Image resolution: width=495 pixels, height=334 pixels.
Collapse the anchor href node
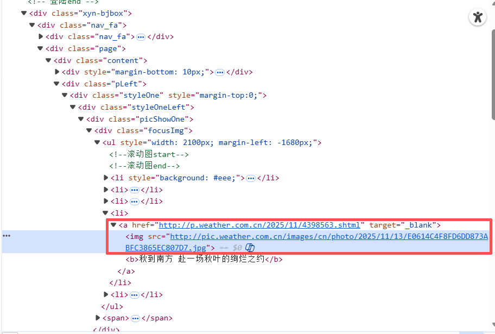pos(113,225)
